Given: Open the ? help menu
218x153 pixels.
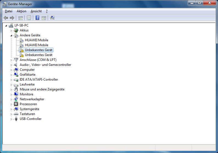Looking at the screenshot, I should (x=47, y=11).
